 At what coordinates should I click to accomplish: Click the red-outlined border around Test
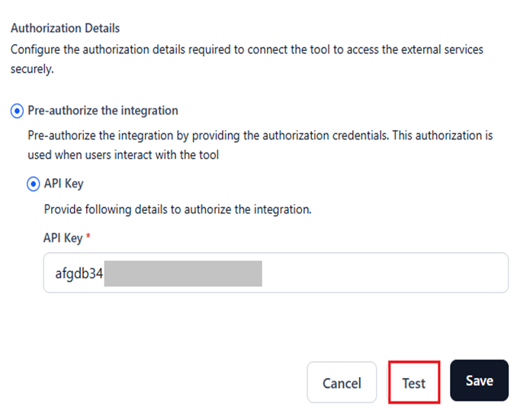tap(390, 382)
